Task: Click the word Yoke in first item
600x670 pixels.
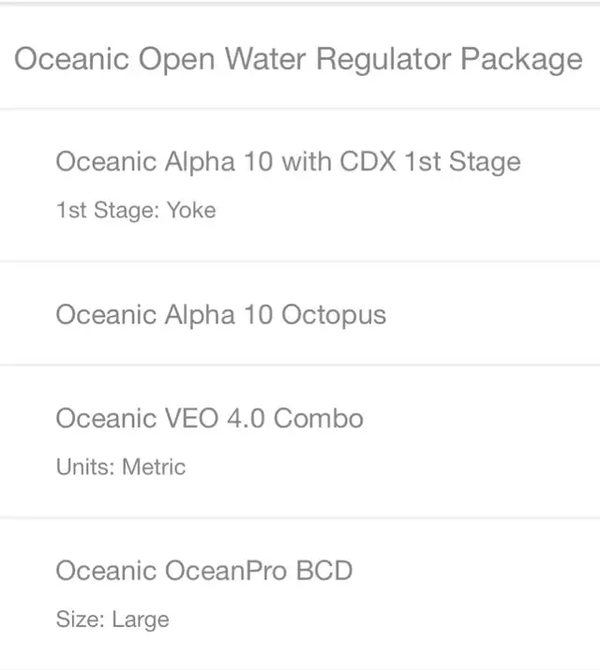Action: [191, 210]
